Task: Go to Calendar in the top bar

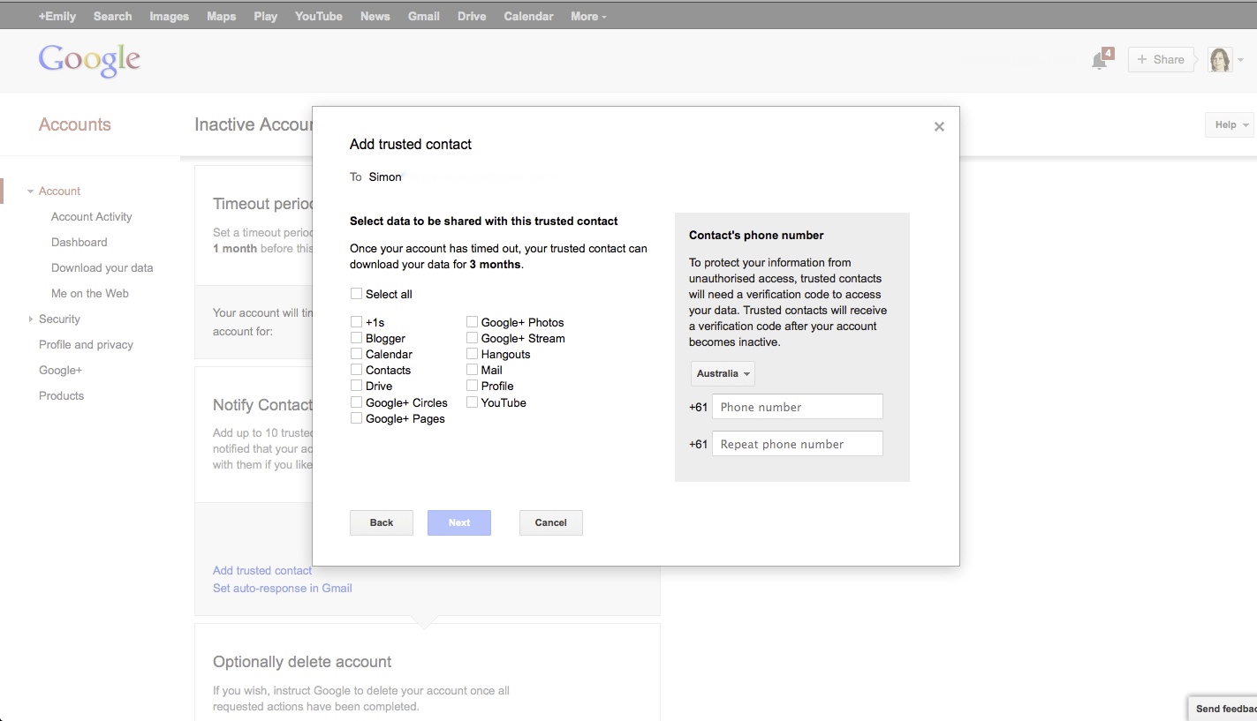Action: coord(528,16)
